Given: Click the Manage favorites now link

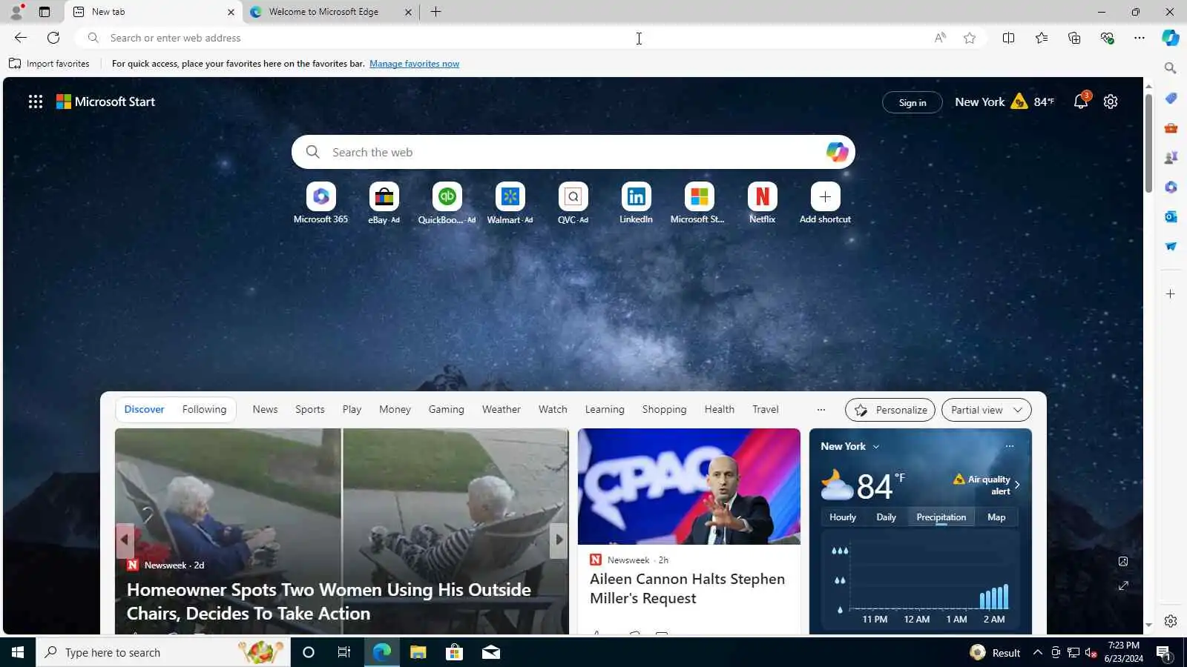Looking at the screenshot, I should (414, 64).
